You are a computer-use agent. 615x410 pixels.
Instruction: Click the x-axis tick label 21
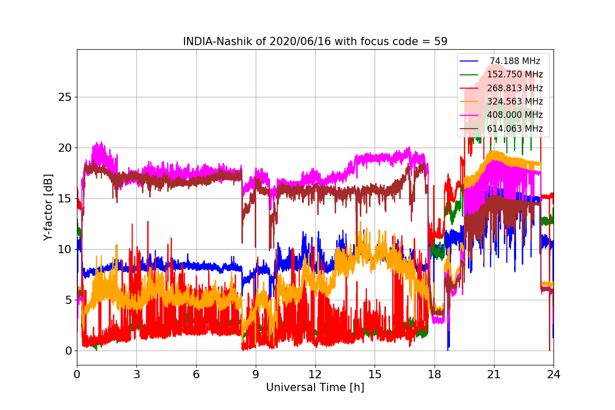point(494,375)
